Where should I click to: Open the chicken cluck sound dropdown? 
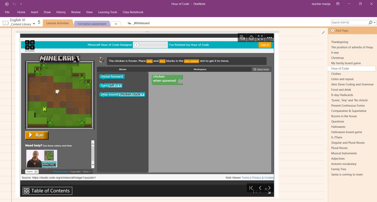tap(132, 94)
